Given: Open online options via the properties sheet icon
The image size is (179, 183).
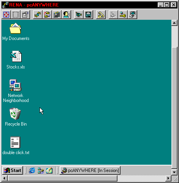Looking at the screenshot, I should pos(25,15).
